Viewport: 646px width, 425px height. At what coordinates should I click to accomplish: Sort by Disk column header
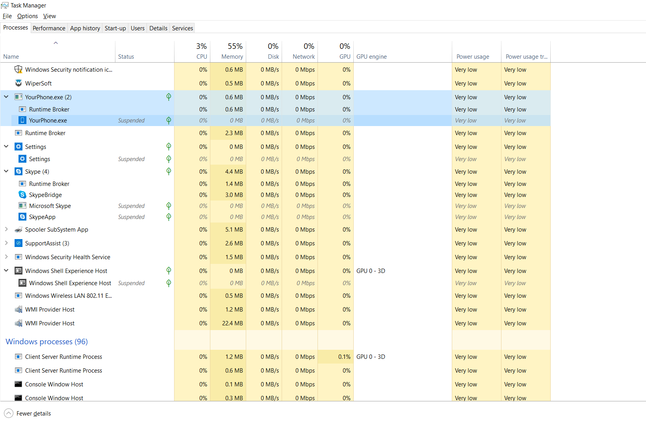coord(264,52)
